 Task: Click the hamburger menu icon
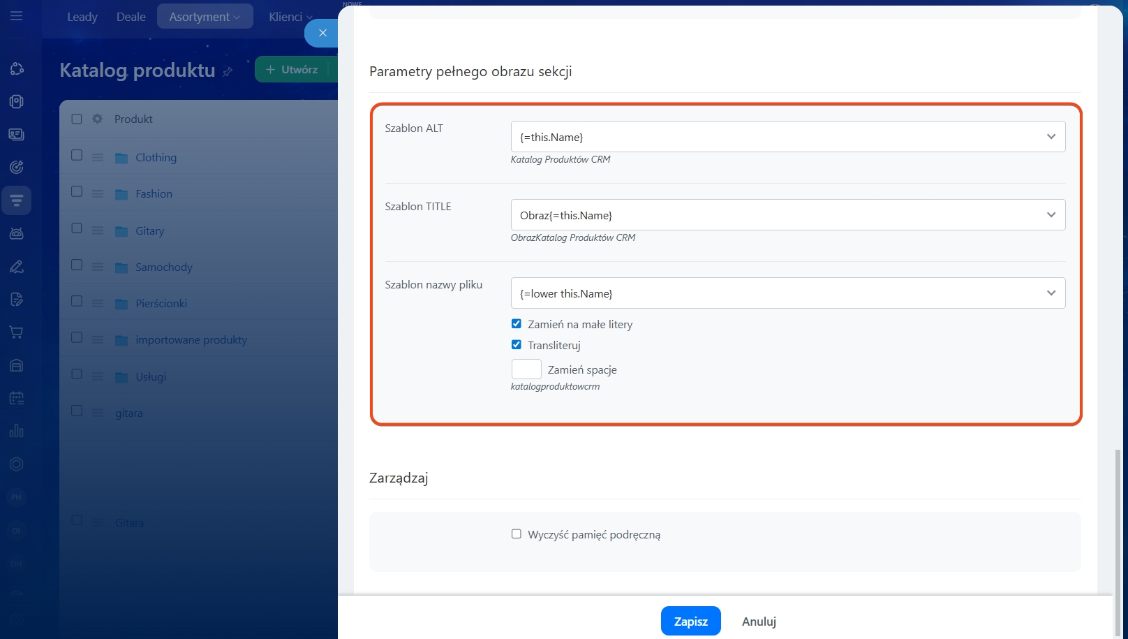pyautogui.click(x=17, y=16)
